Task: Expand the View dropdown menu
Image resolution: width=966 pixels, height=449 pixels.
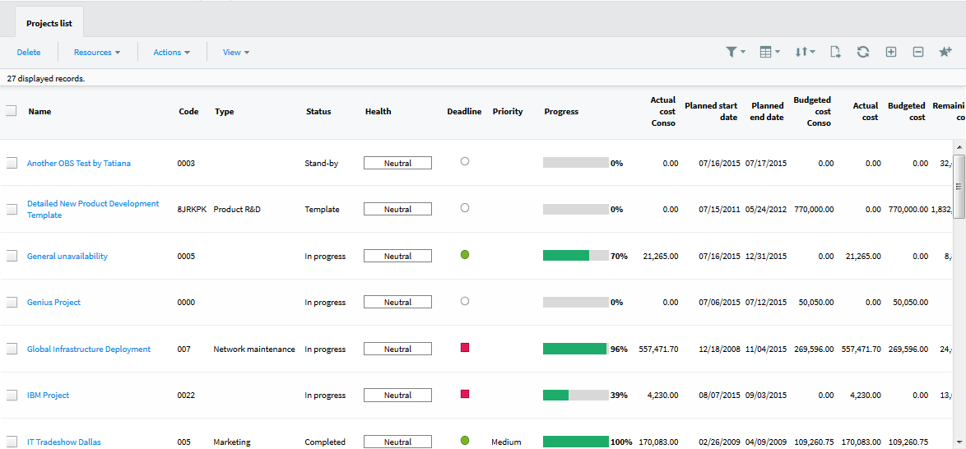Action: (236, 53)
